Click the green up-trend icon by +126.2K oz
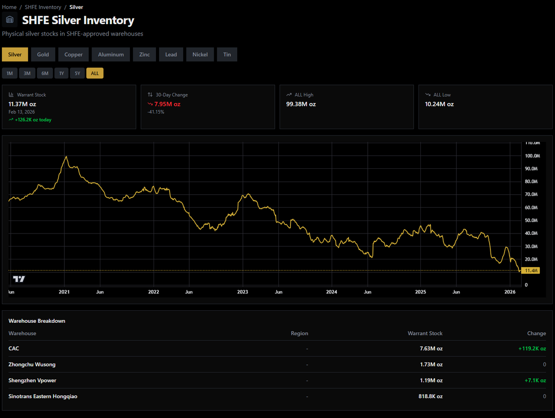Screen dimensions: 555x418 tap(11, 120)
